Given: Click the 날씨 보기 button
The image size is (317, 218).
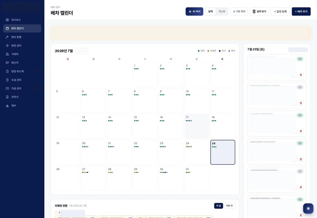Looking at the screenshot, I should tap(259, 12).
